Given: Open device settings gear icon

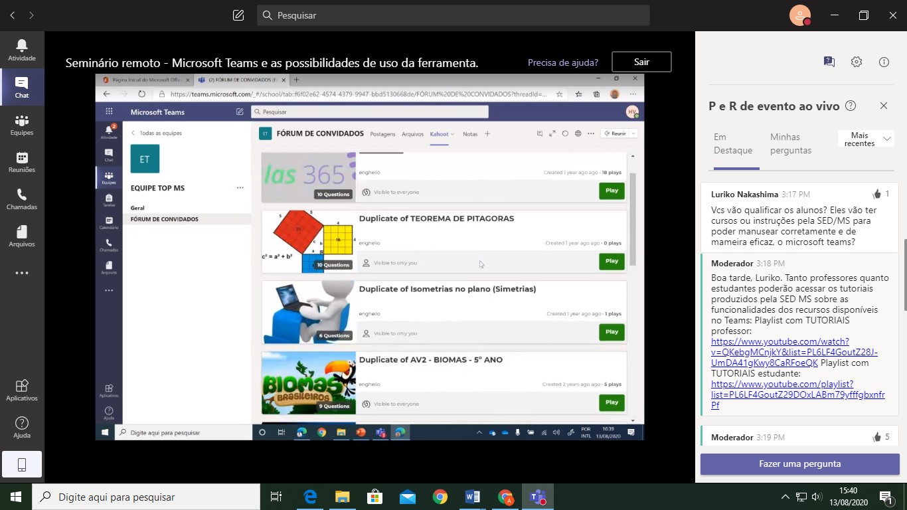Looking at the screenshot, I should [857, 62].
